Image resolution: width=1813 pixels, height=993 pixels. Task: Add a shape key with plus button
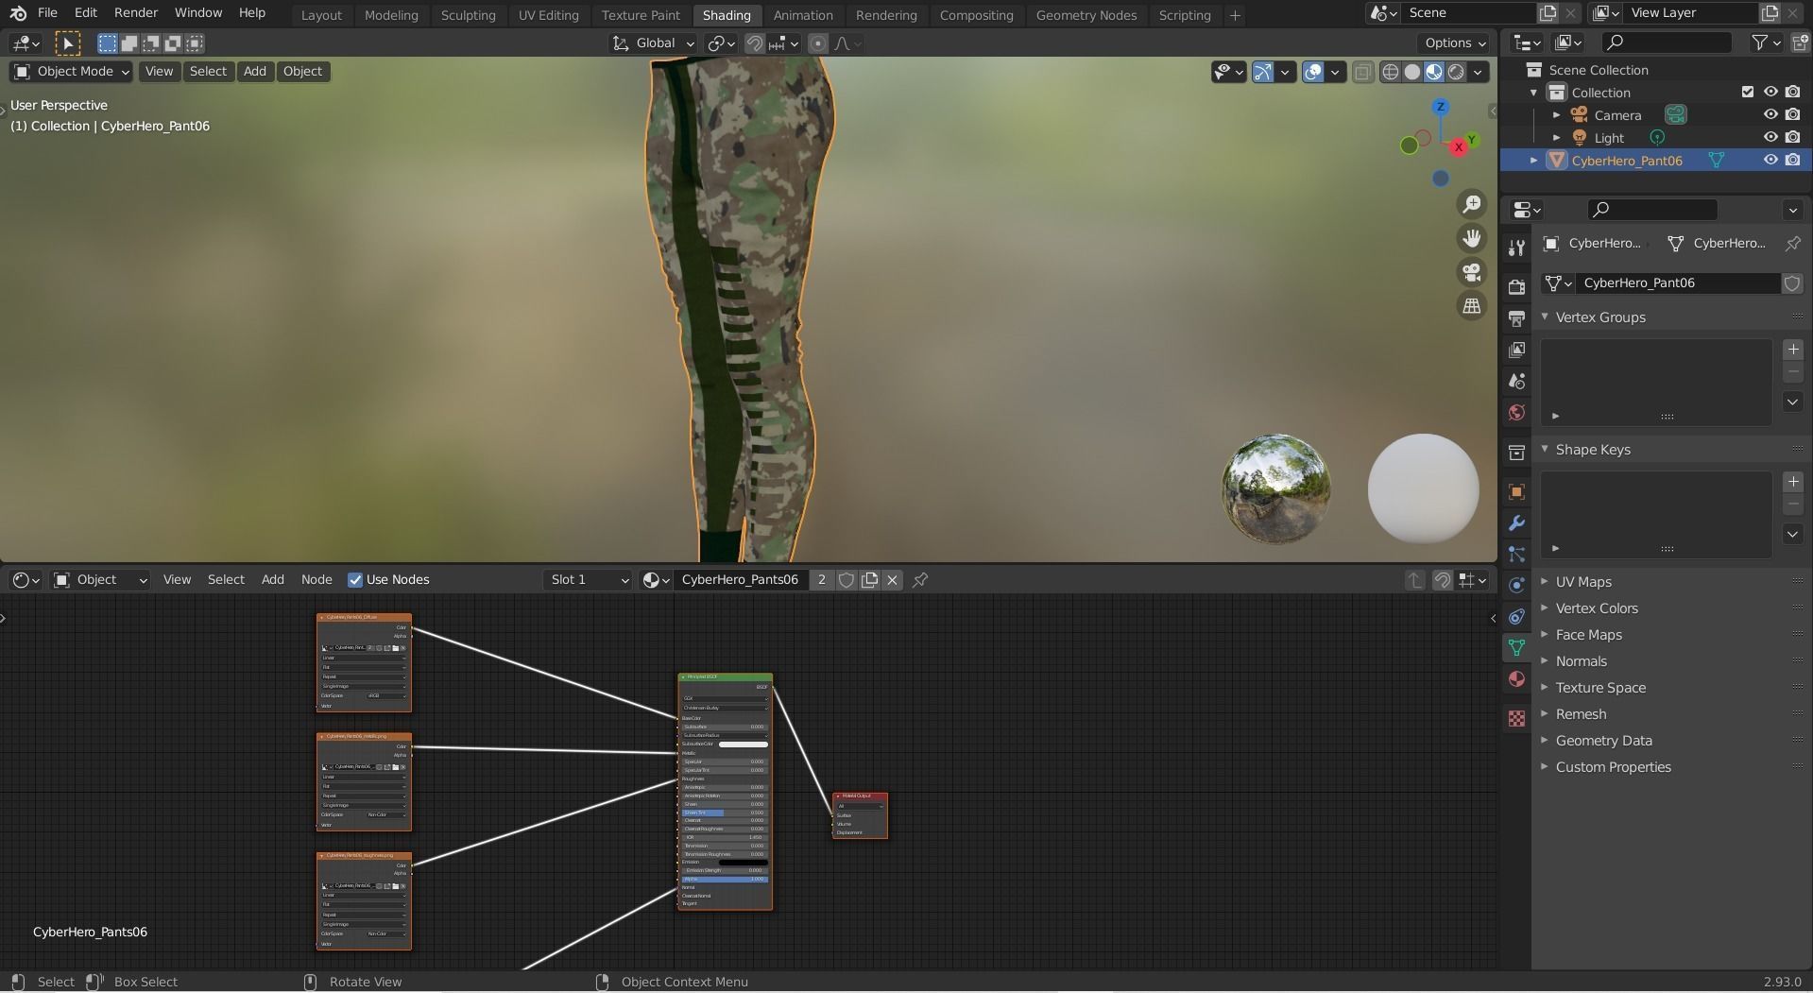coord(1792,482)
